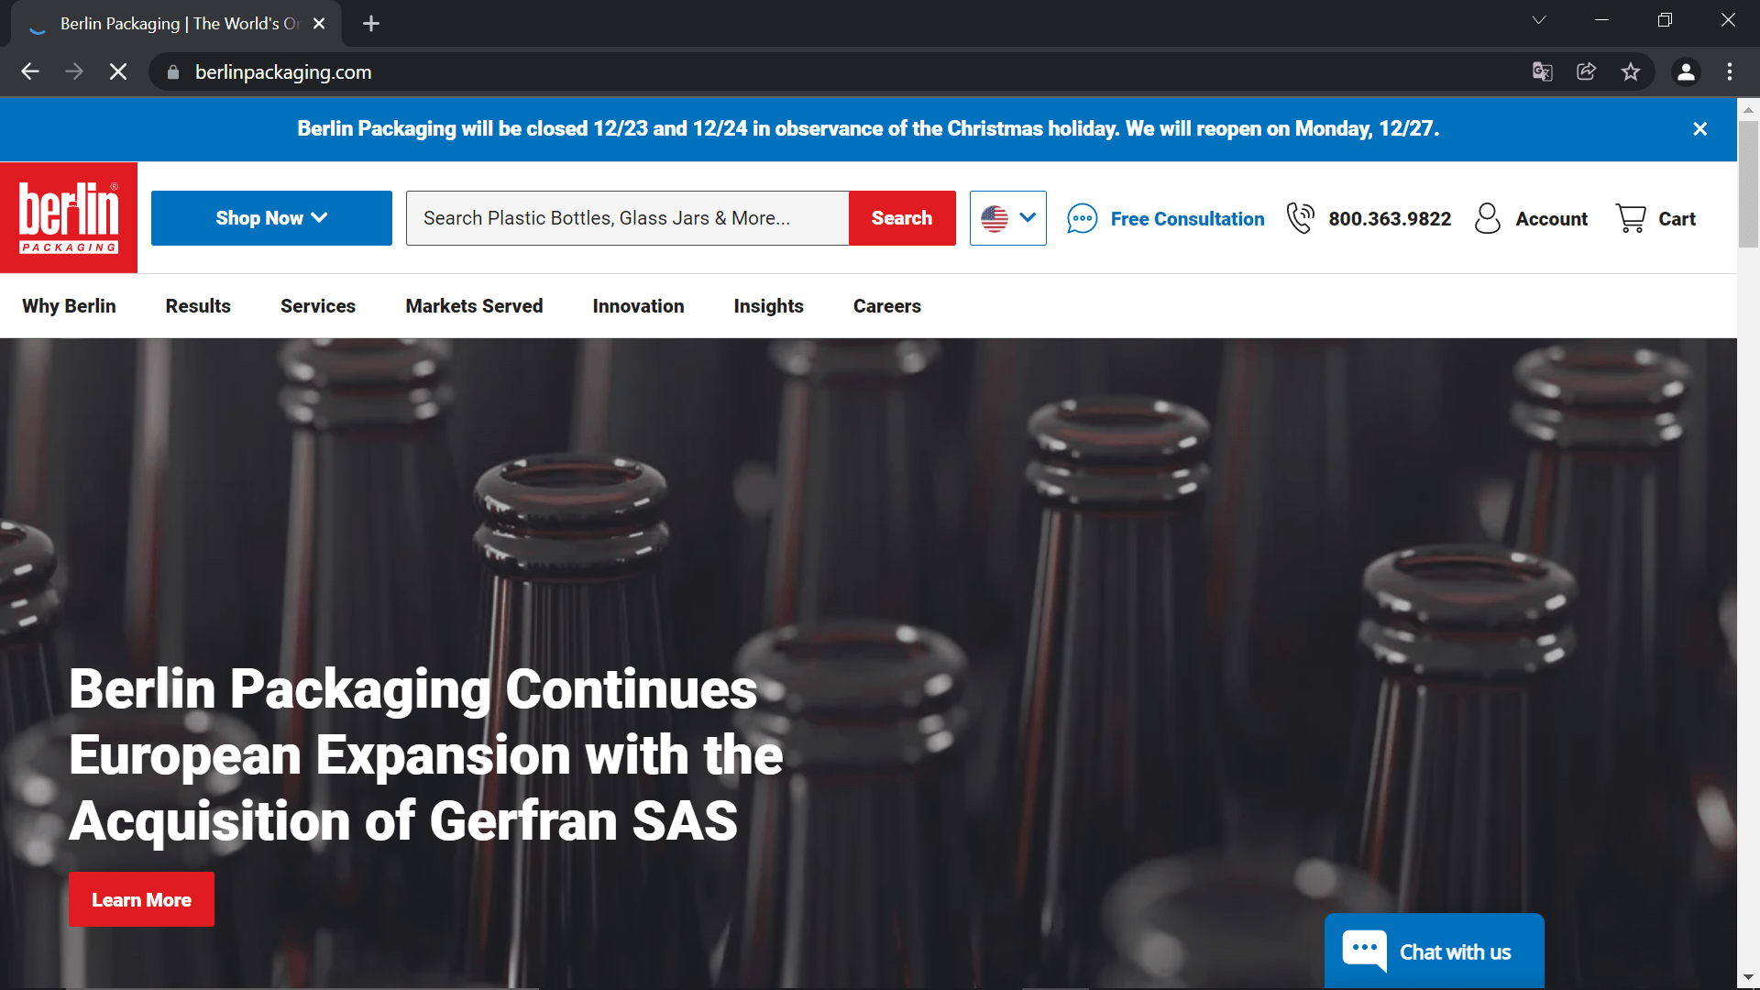Stop loading the page

[x=118, y=71]
